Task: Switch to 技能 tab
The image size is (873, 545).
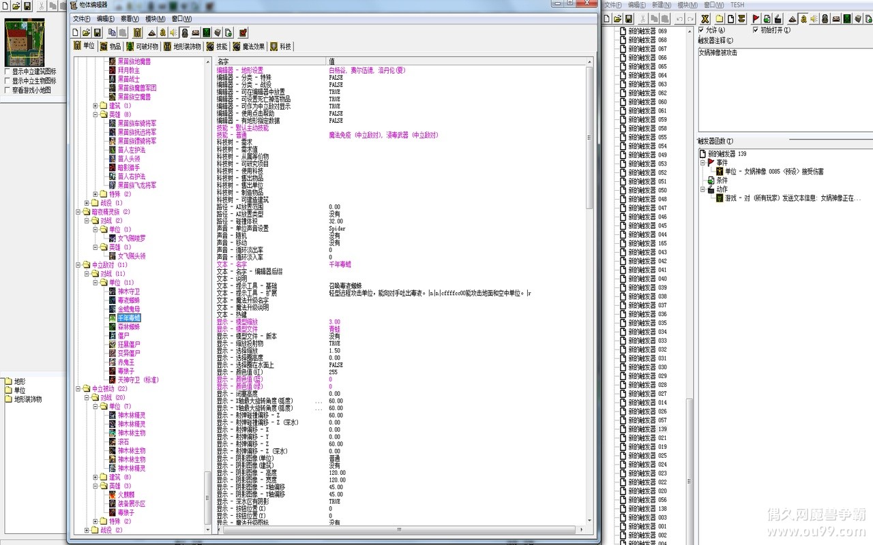Action: 217,46
